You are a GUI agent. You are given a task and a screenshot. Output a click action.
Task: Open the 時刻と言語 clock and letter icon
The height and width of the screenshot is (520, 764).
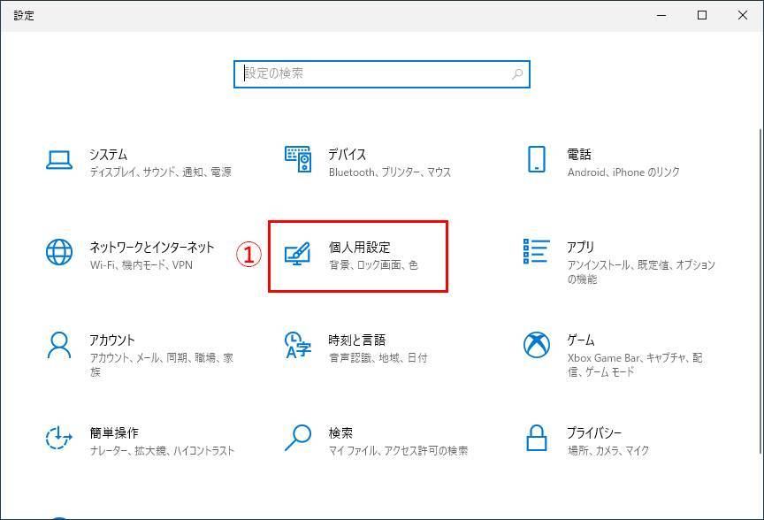298,345
